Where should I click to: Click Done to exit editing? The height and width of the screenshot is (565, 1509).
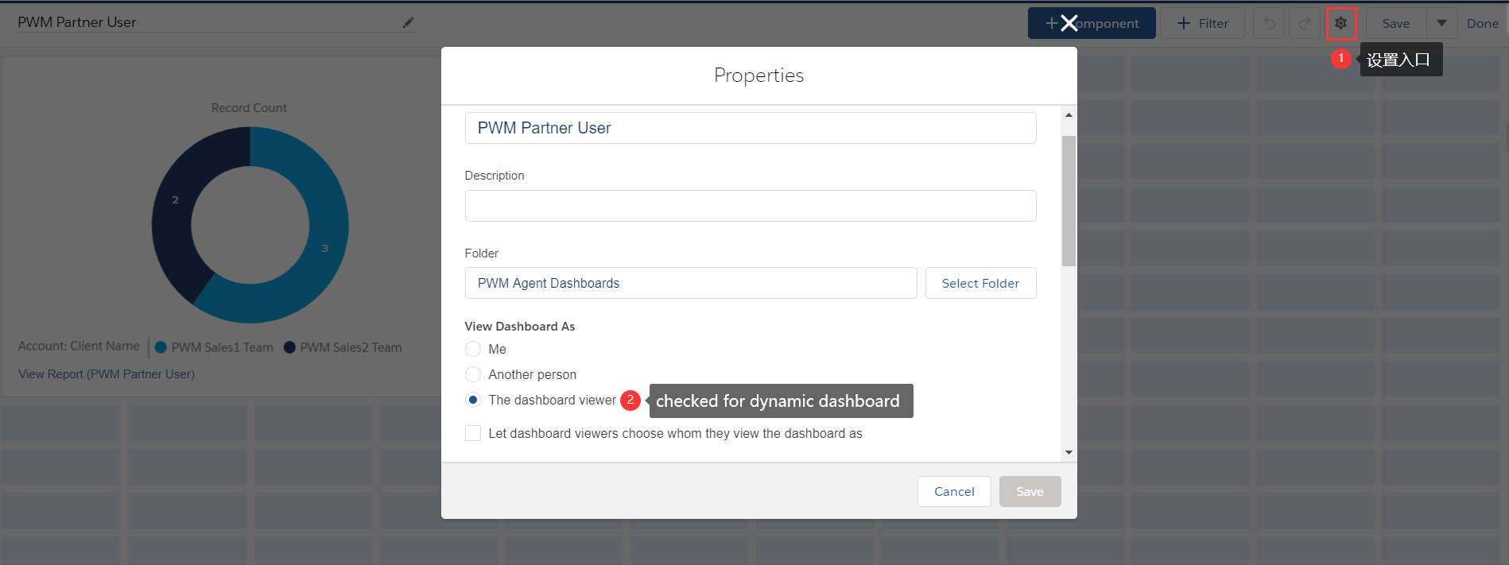[1482, 23]
